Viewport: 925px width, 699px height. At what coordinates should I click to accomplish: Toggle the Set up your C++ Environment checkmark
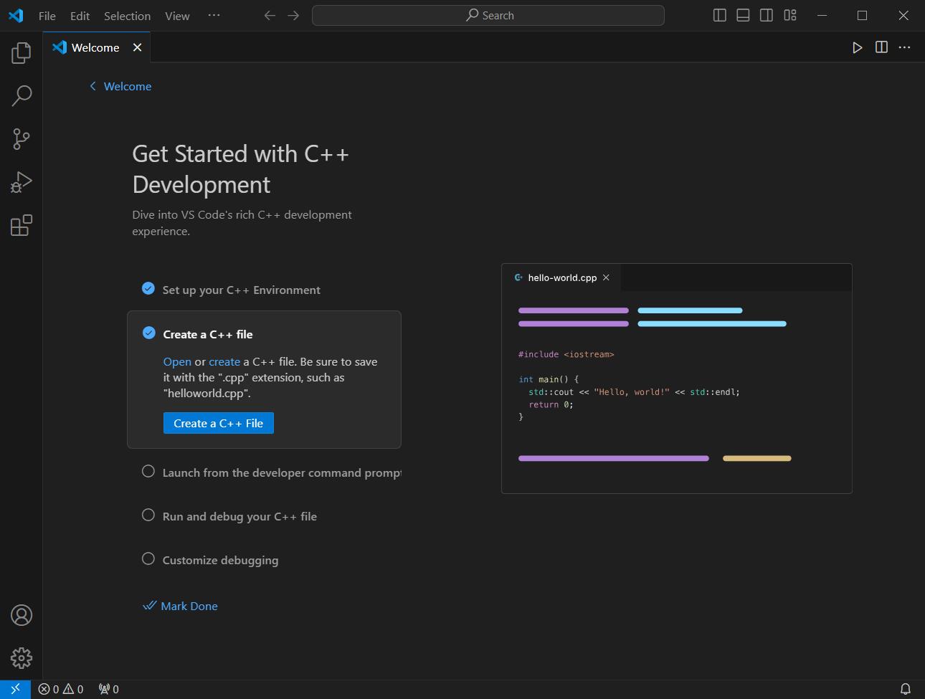(x=148, y=288)
